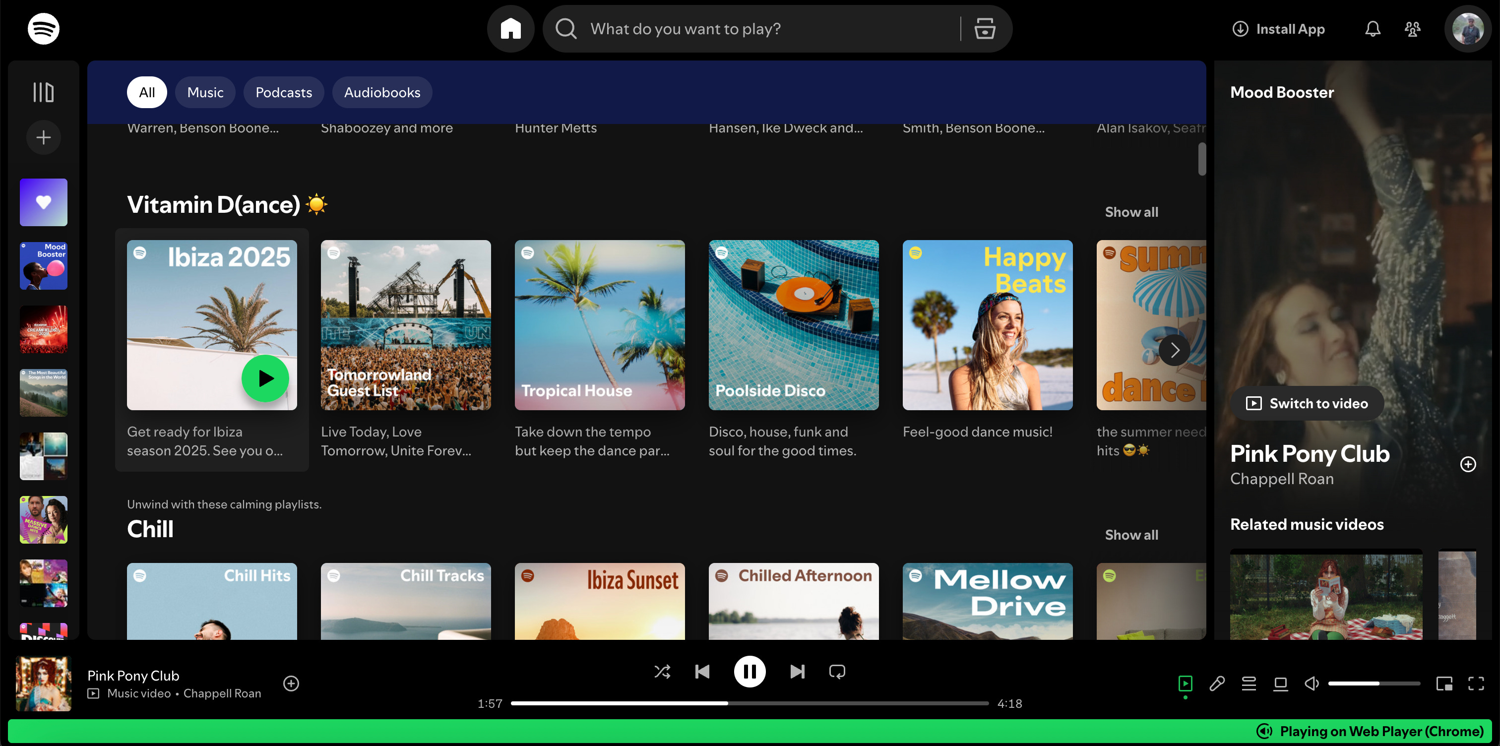Image resolution: width=1500 pixels, height=746 pixels.
Task: Open the Friend Activity icon
Action: (1412, 29)
